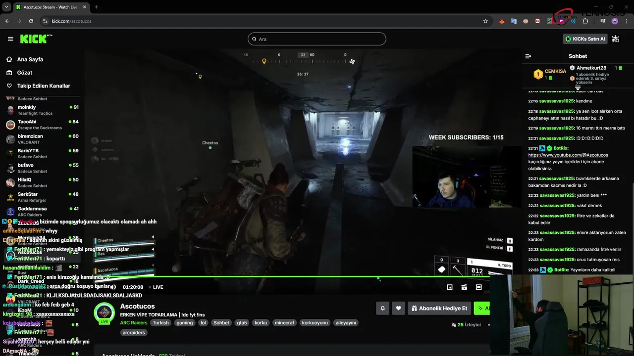Viewport: 634px width, 356px height.
Task: Collapse the Sohbet chat panel
Action: (x=528, y=56)
